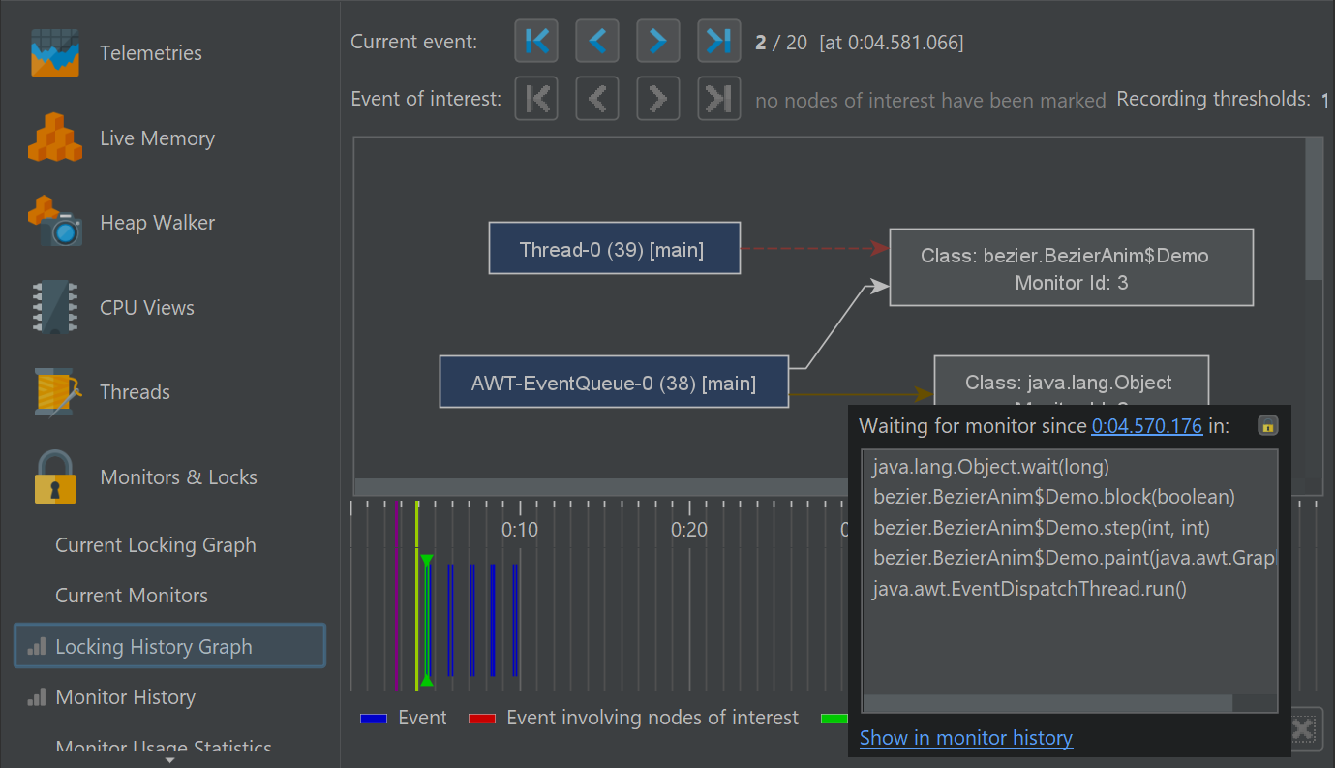Go to previous event of interest

click(597, 98)
